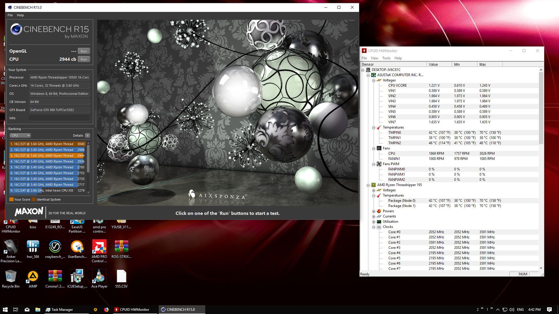Open the volume control in the system tray
559x314 pixels.
(512, 310)
